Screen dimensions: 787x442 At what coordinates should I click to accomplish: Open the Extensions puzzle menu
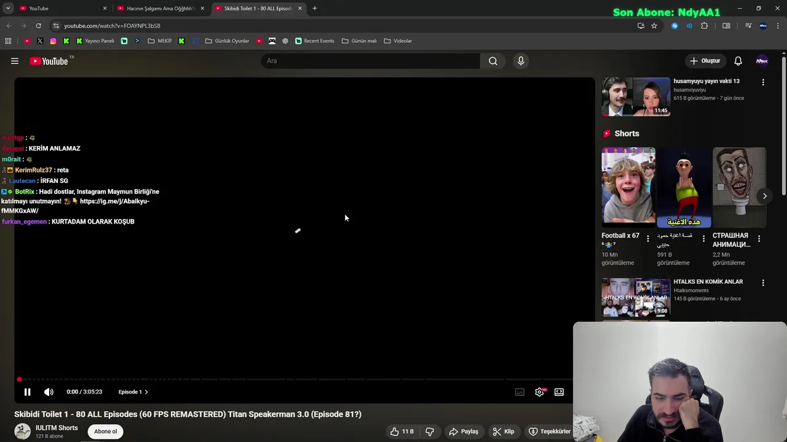tap(705, 26)
